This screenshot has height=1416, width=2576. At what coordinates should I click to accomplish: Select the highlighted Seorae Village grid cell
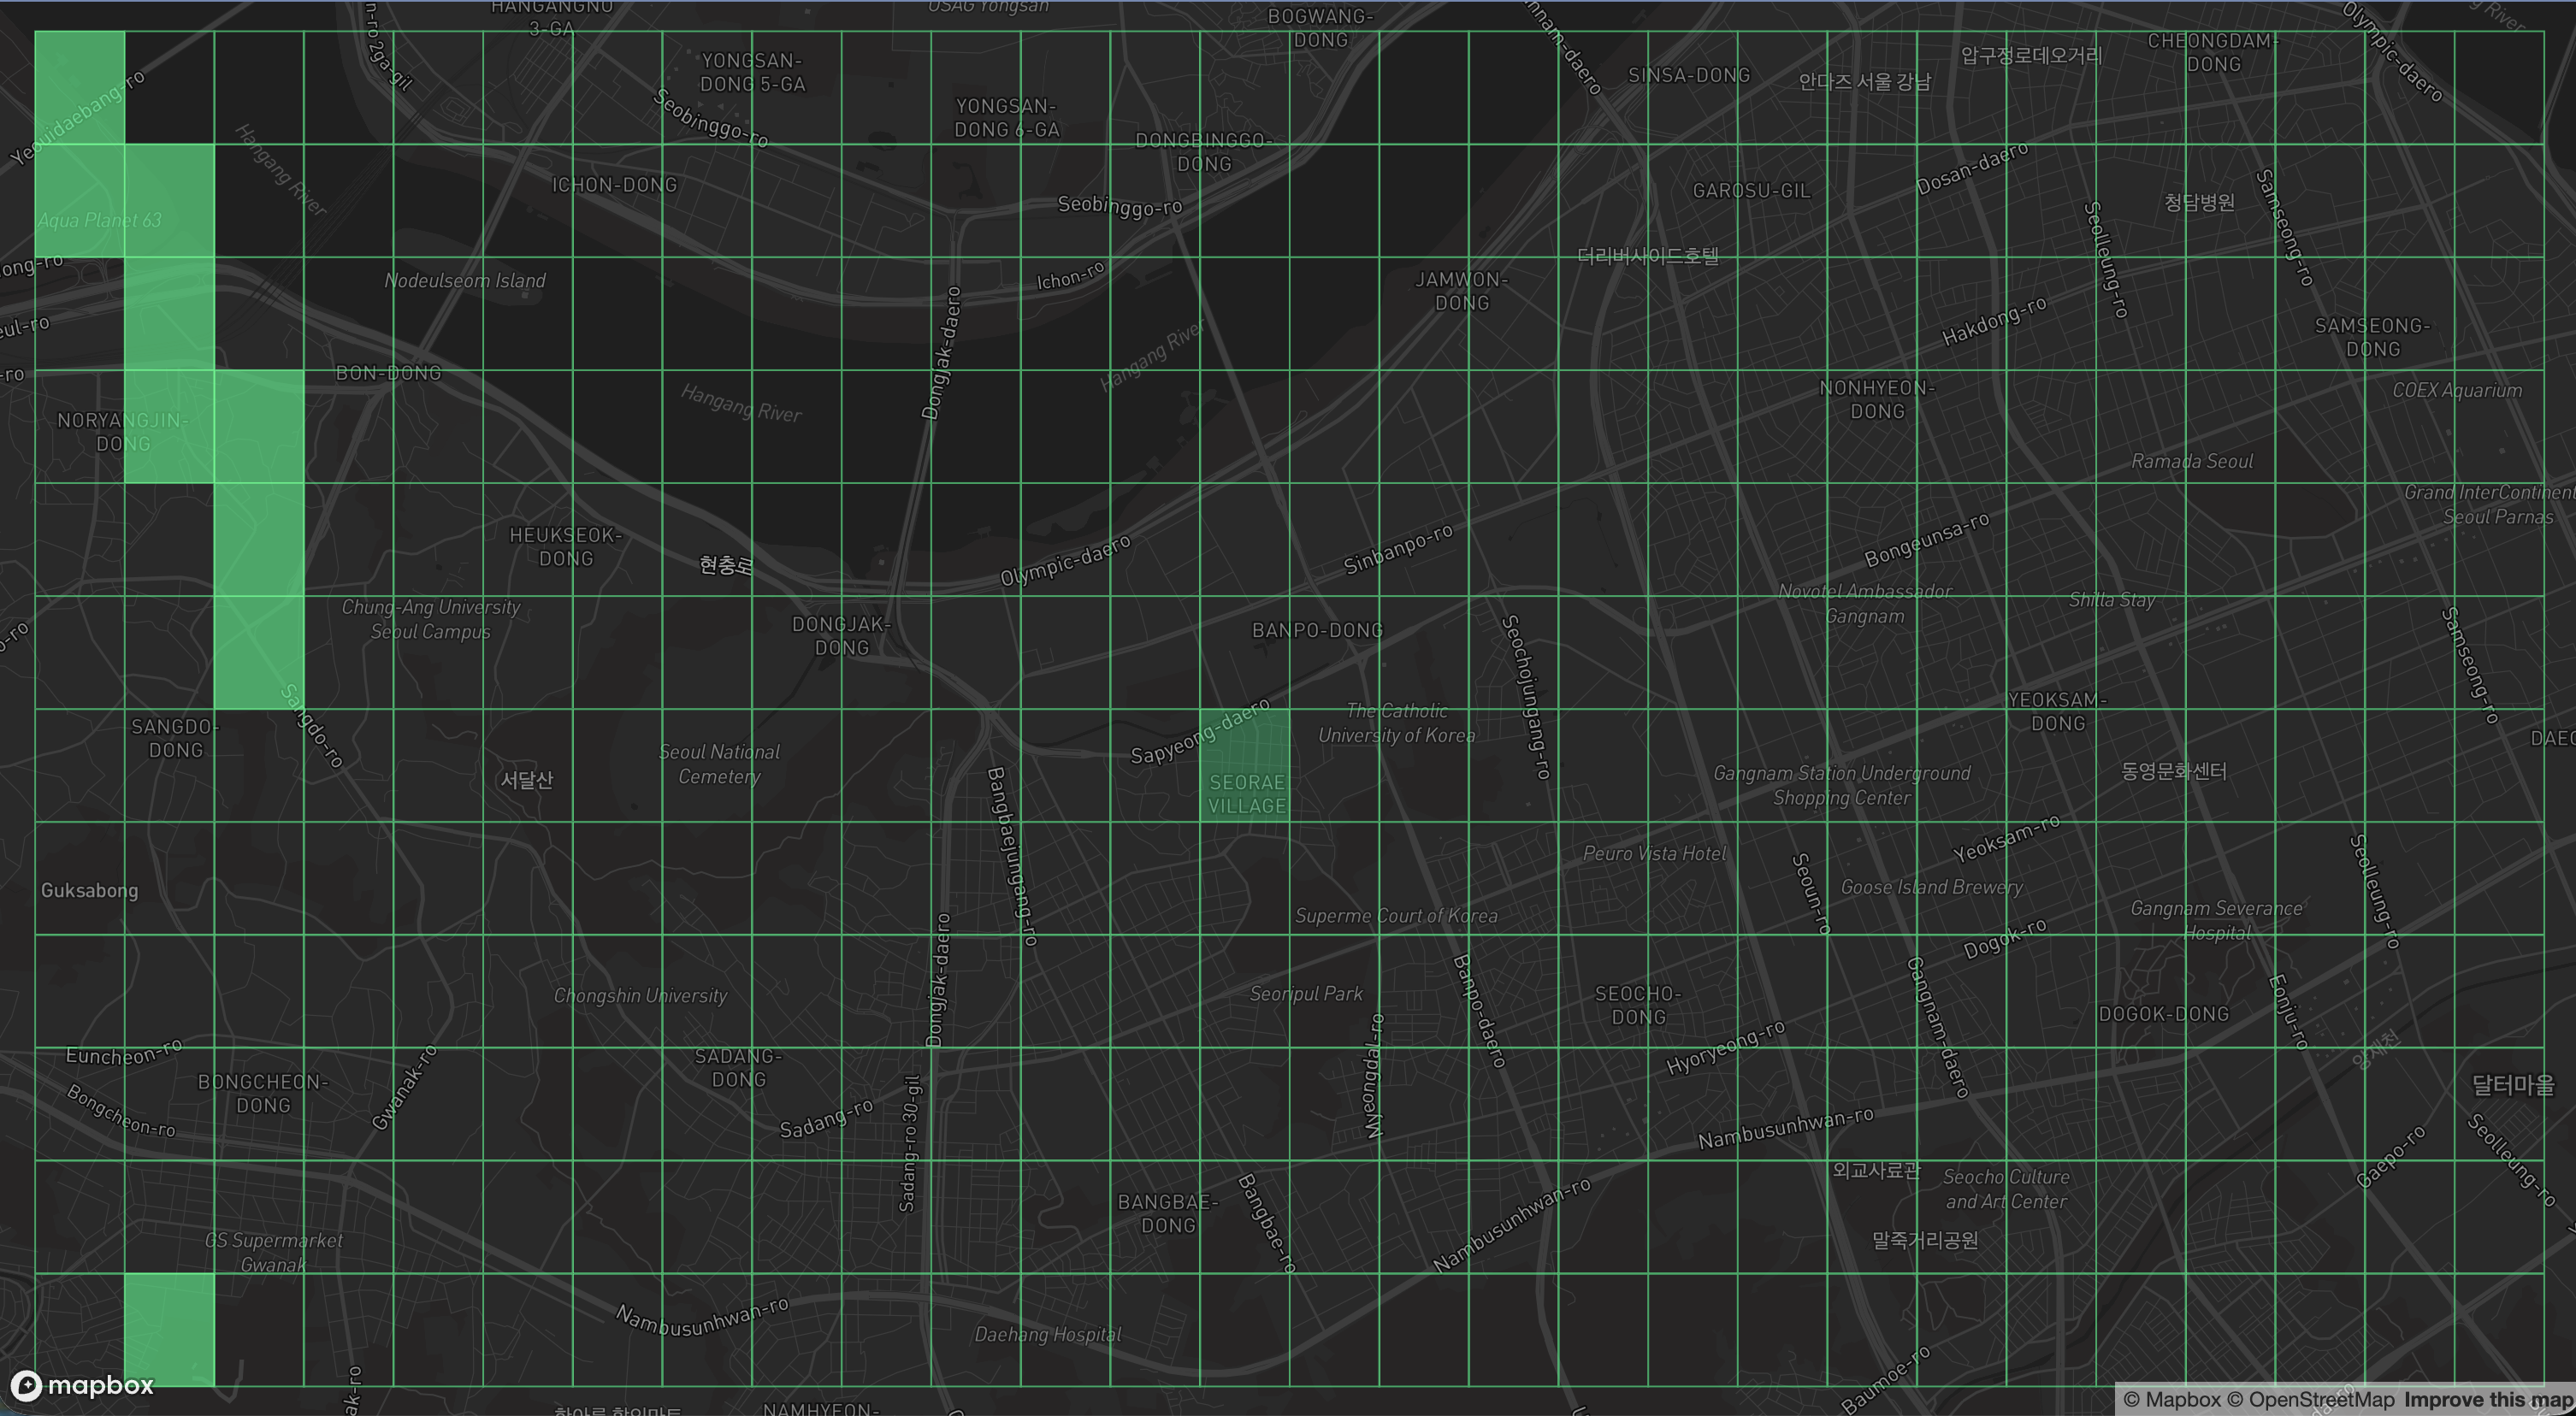pos(1244,765)
